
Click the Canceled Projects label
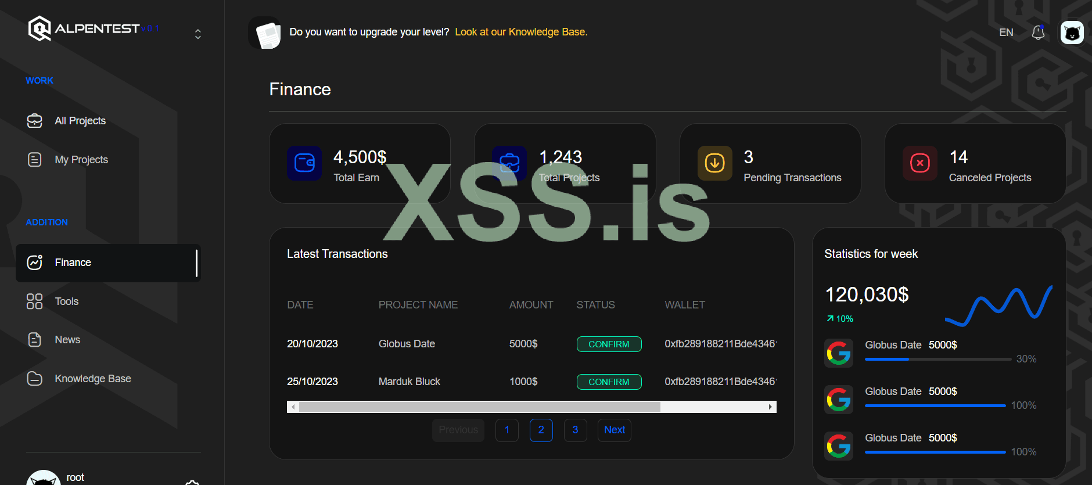(990, 178)
